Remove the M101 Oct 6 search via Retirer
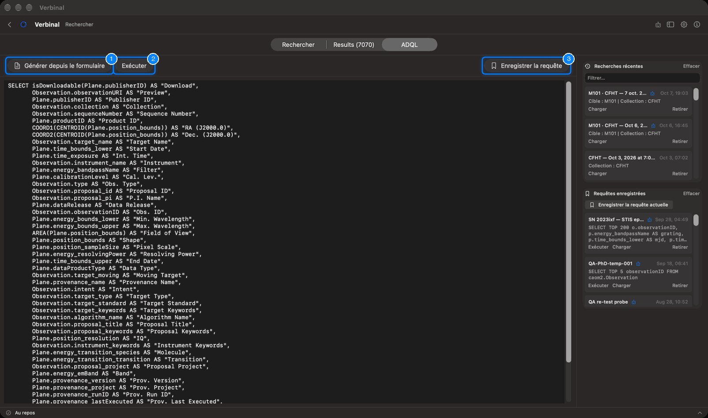The width and height of the screenshot is (708, 418). pos(680,141)
